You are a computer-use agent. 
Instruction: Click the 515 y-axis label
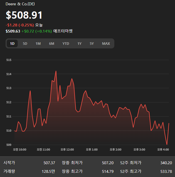[x=9, y=60]
